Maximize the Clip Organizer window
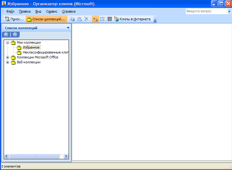232x170 pixels. (221, 4)
